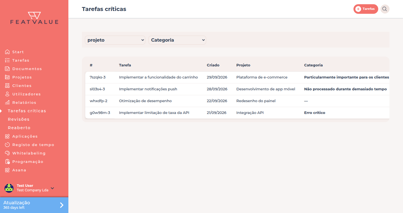Select 'Otimização de desempenho' task
The width and height of the screenshot is (403, 213).
click(x=145, y=101)
